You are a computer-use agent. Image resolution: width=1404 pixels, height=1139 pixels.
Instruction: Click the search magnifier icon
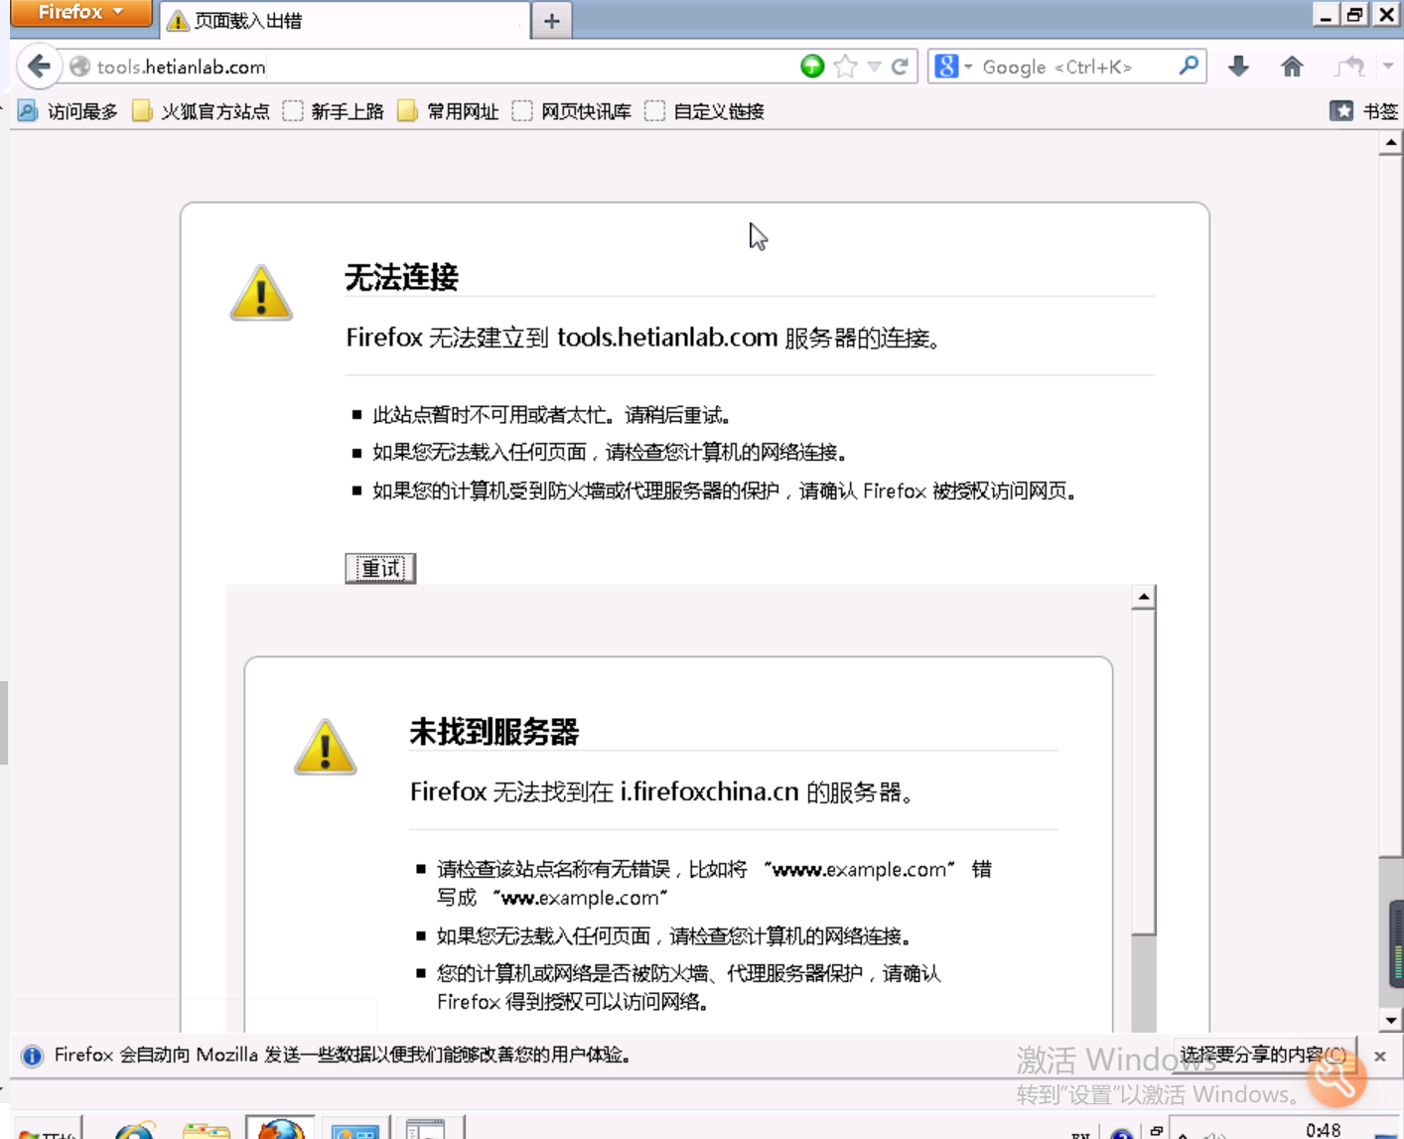pos(1189,66)
